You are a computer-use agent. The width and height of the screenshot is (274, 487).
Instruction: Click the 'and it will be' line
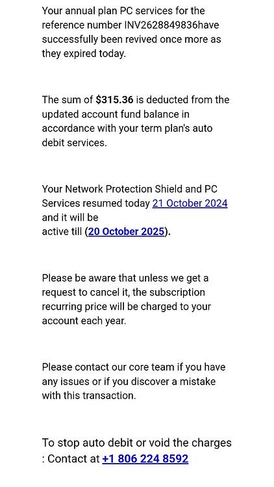tap(70, 218)
